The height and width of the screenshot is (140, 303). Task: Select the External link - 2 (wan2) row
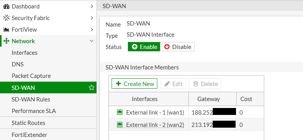pos(186,125)
